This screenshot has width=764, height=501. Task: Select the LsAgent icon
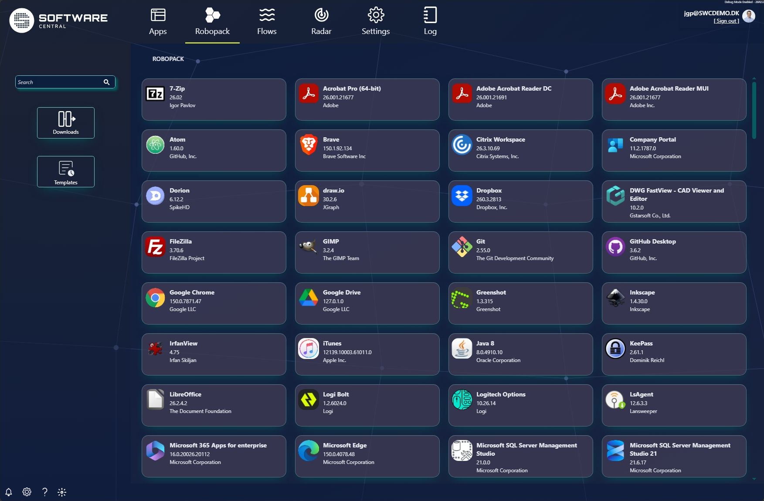tap(615, 399)
